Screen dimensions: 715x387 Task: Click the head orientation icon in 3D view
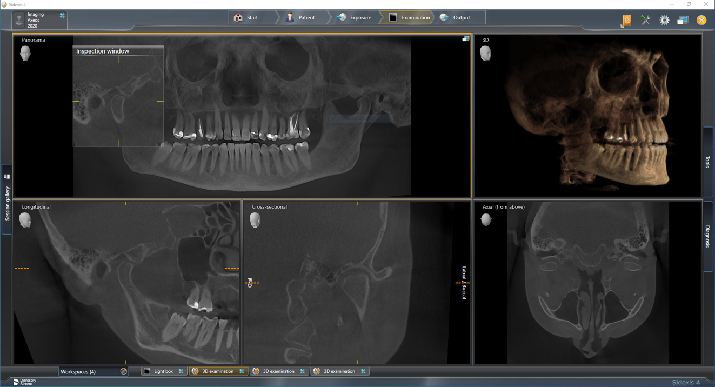point(485,53)
